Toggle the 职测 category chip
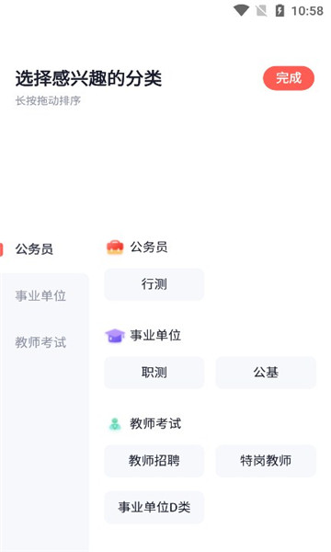 pyautogui.click(x=154, y=373)
